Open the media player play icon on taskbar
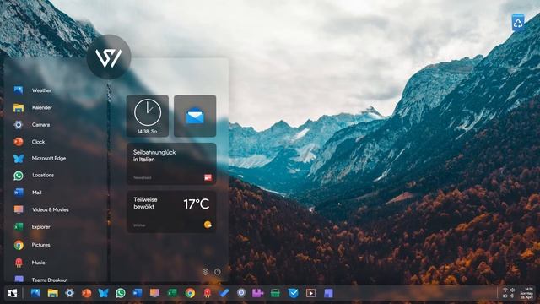 [x=310, y=293]
